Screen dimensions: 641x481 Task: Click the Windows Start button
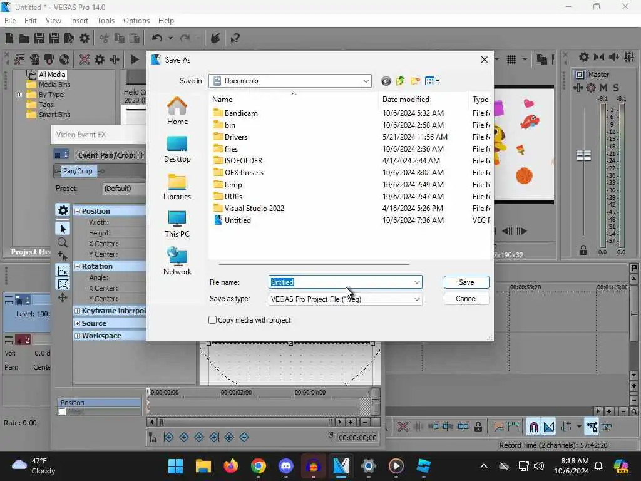(x=176, y=466)
